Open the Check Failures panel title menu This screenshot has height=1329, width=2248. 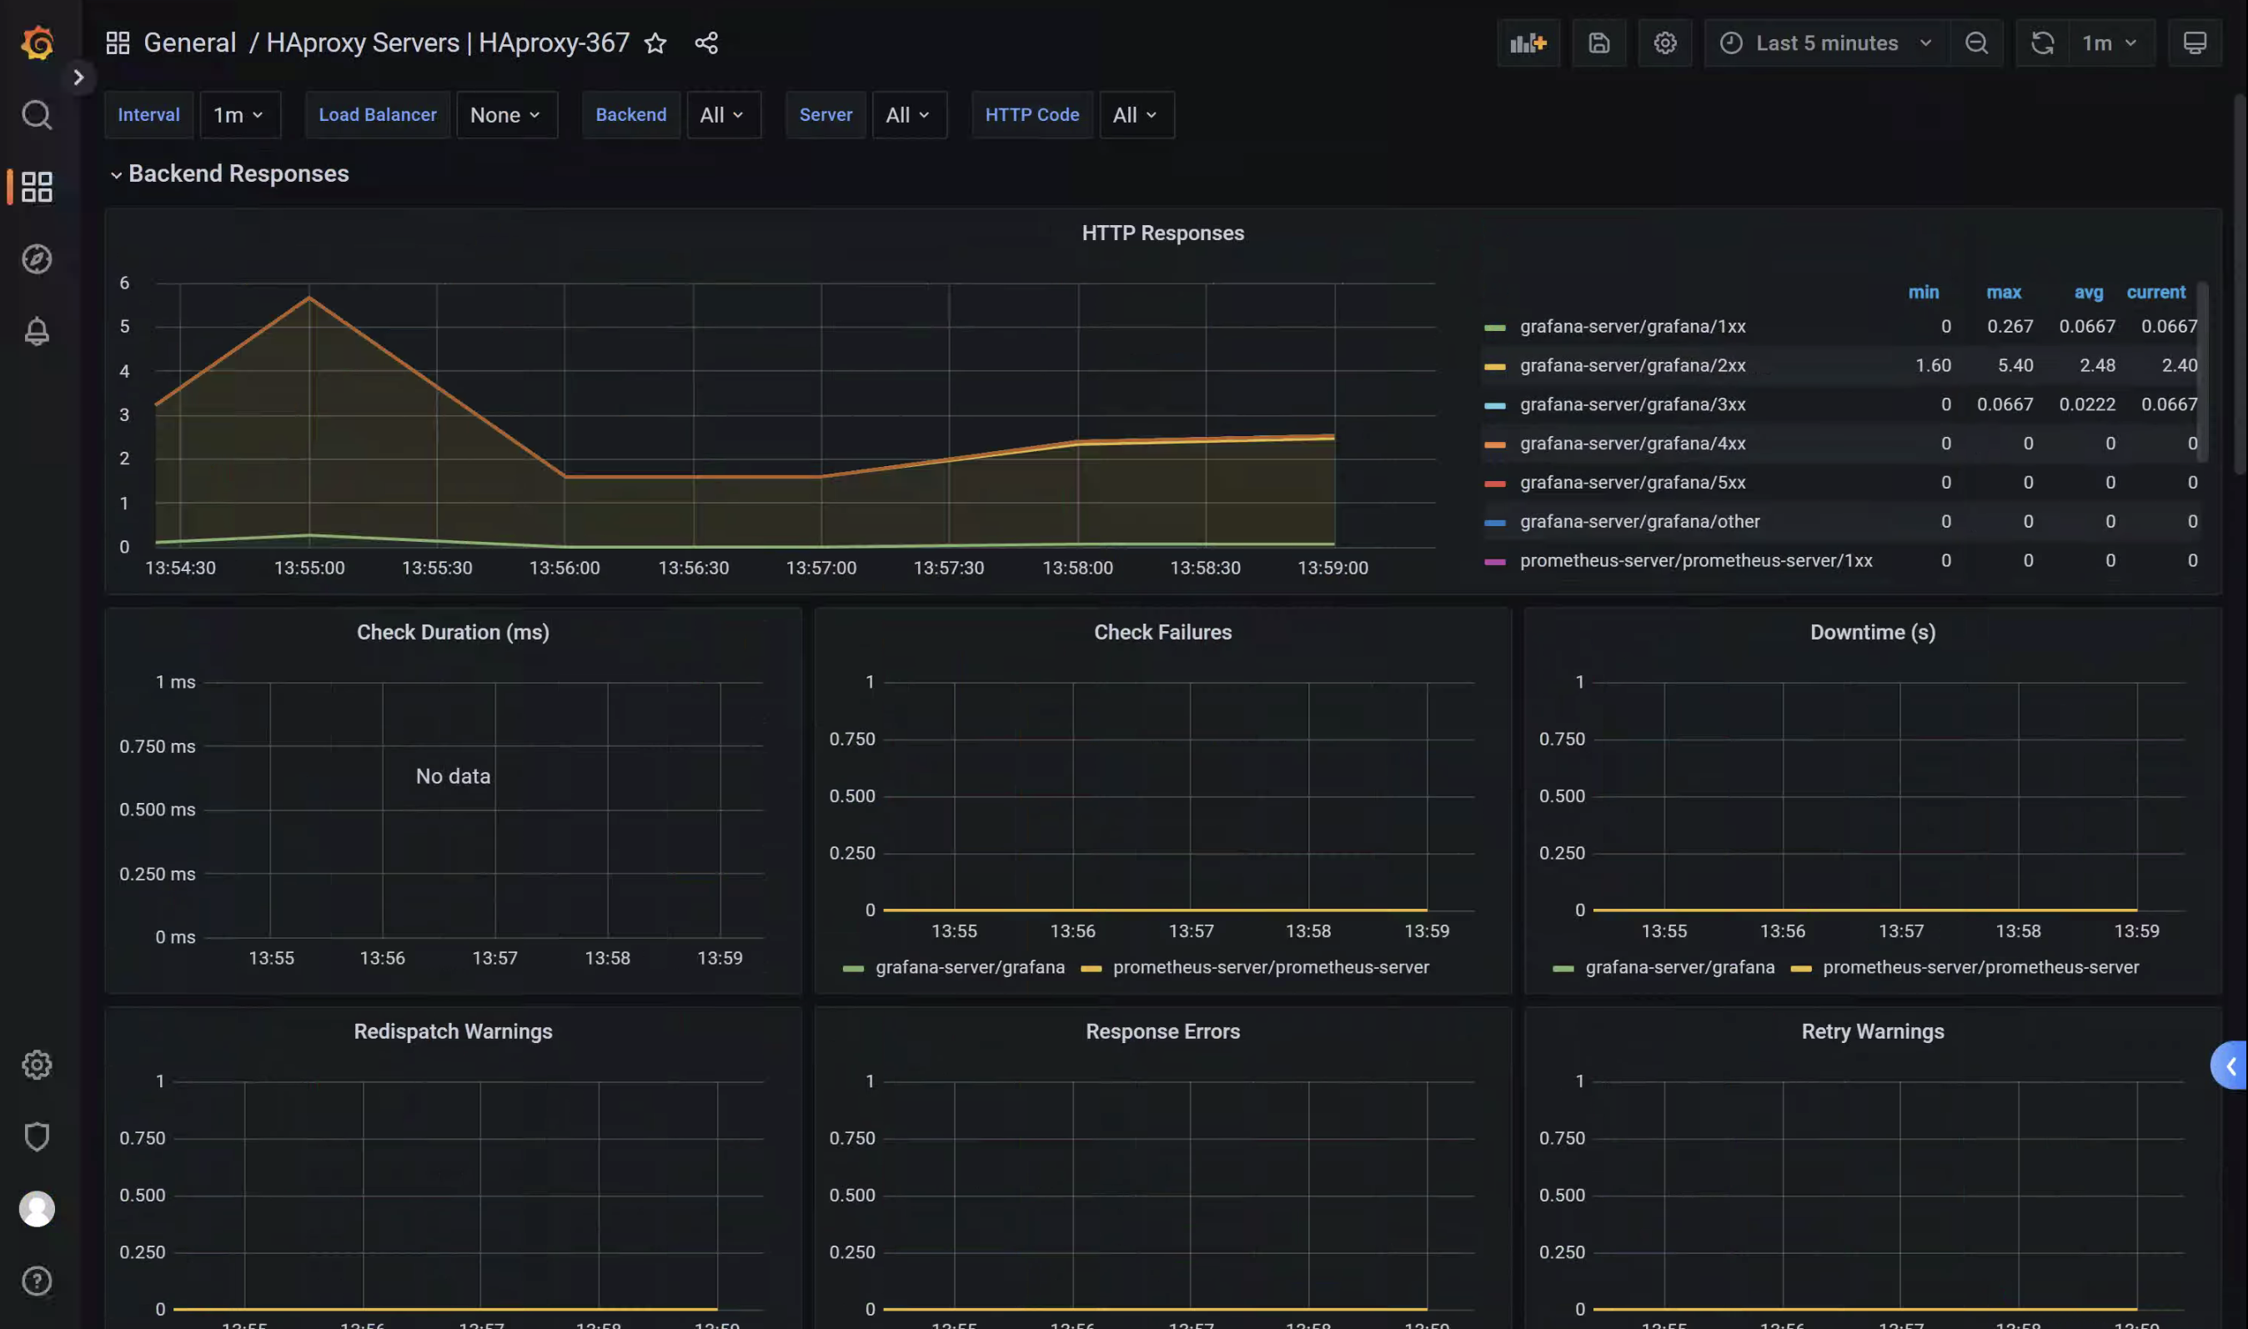pos(1162,632)
